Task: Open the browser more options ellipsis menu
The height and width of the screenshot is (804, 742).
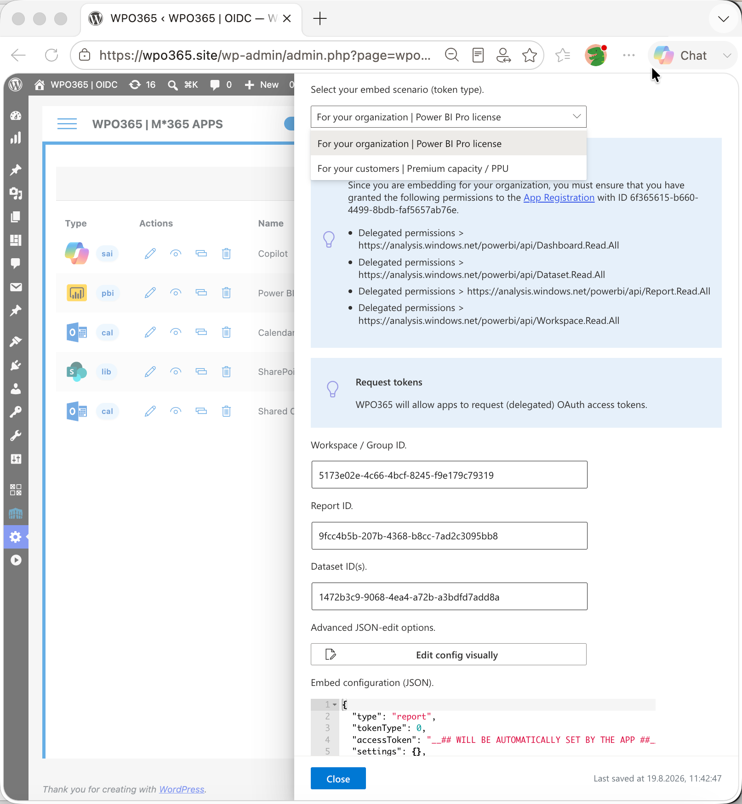Action: pos(629,56)
